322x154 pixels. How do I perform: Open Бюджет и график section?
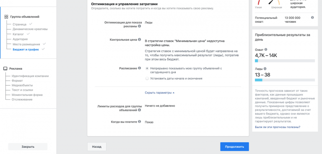pyautogui.click(x=26, y=50)
